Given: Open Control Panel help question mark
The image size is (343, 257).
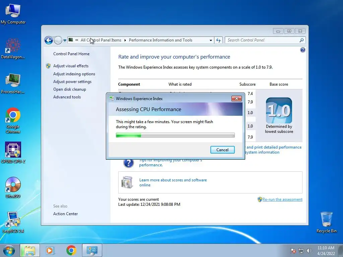Looking at the screenshot, I should 302,50.
